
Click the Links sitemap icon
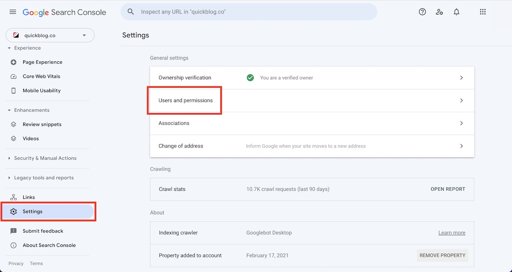pos(14,197)
